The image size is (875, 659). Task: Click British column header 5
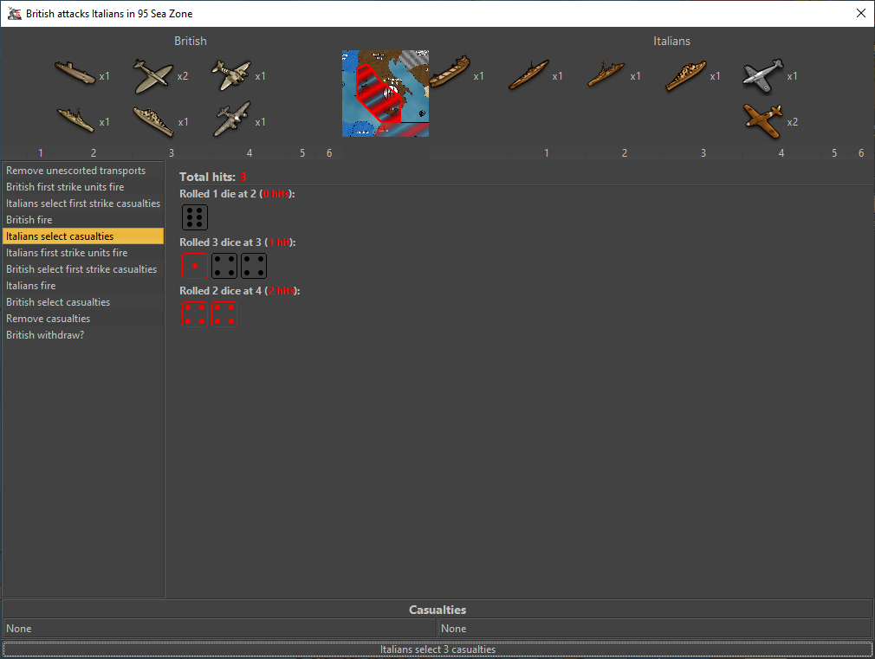[x=302, y=153]
